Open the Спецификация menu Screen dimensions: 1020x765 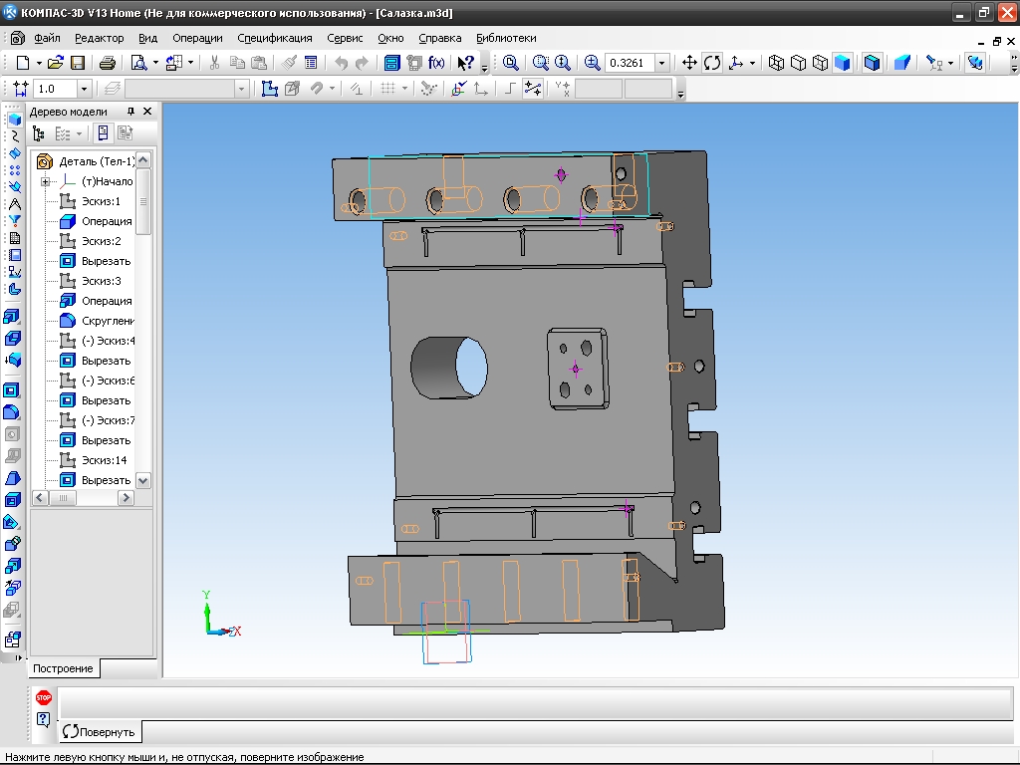[x=275, y=38]
